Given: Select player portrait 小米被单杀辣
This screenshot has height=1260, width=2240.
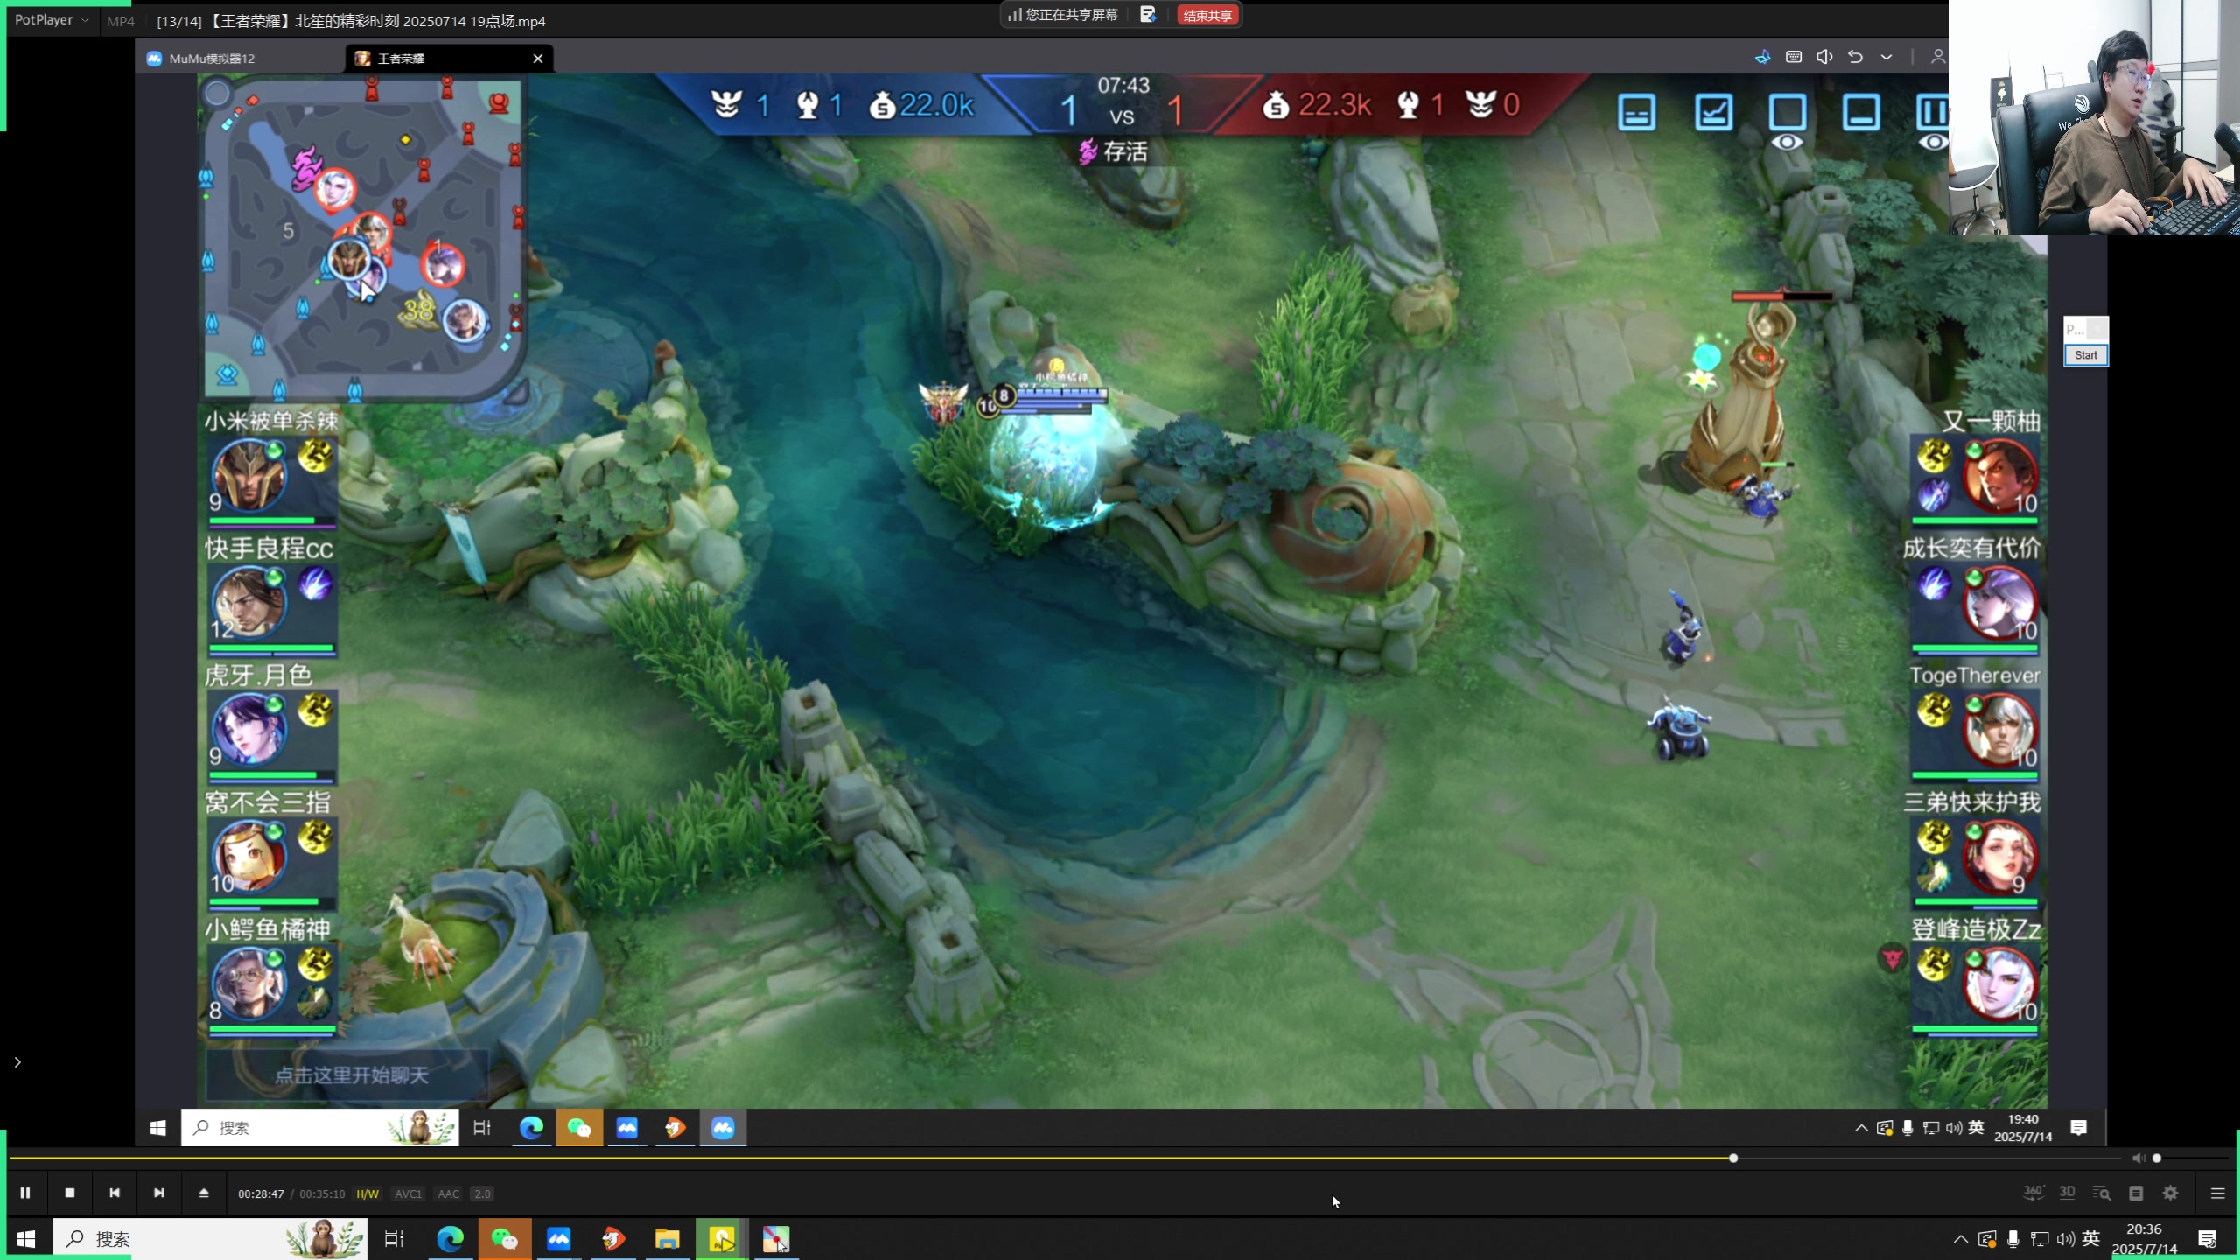Looking at the screenshot, I should point(249,476).
